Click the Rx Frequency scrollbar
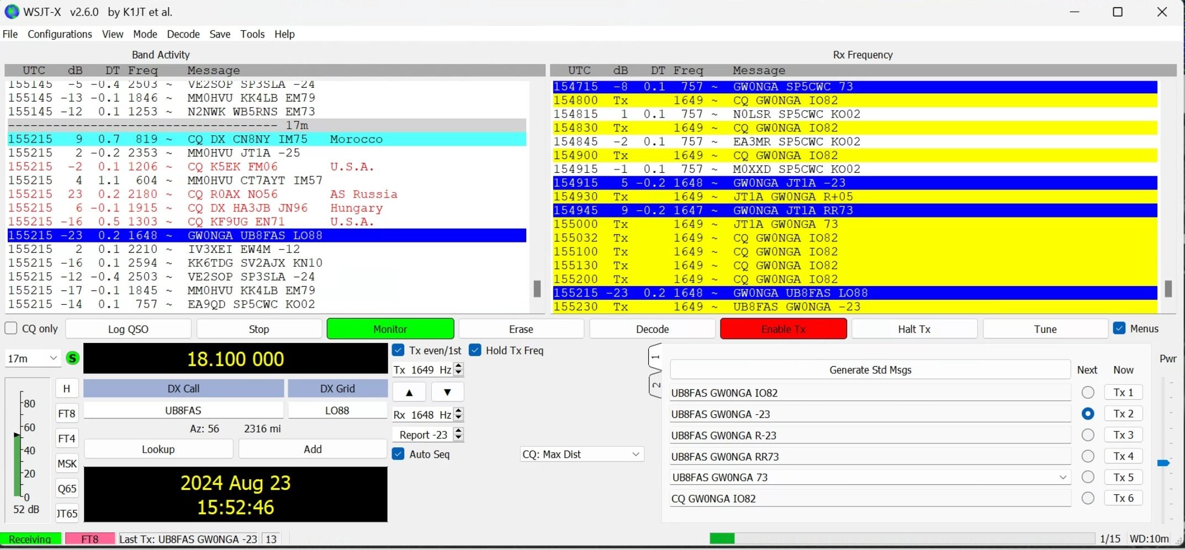1185x550 pixels. point(1168,289)
